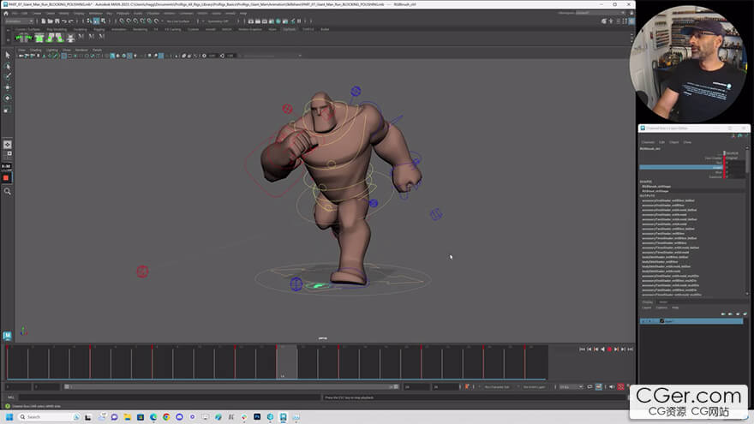The height and width of the screenshot is (424, 754).
Task: Play animation backwards
Action: coord(602,349)
